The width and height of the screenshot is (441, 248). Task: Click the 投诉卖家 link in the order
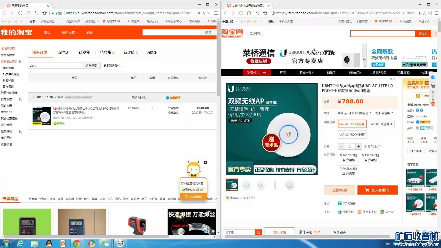173,113
